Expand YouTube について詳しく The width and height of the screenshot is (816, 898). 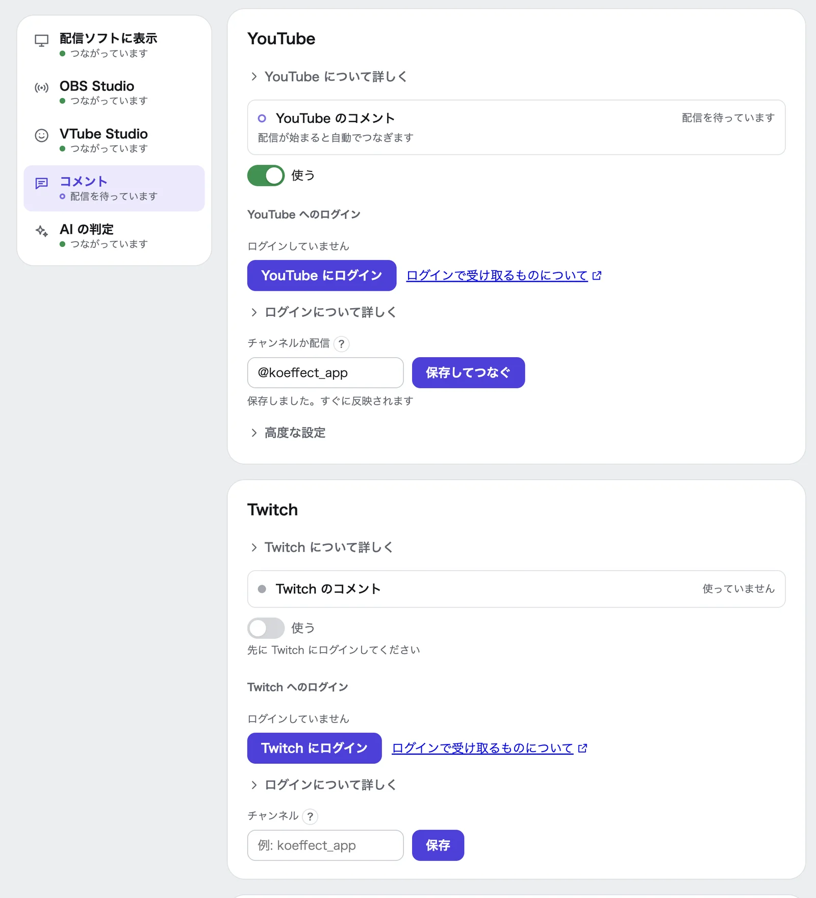328,77
